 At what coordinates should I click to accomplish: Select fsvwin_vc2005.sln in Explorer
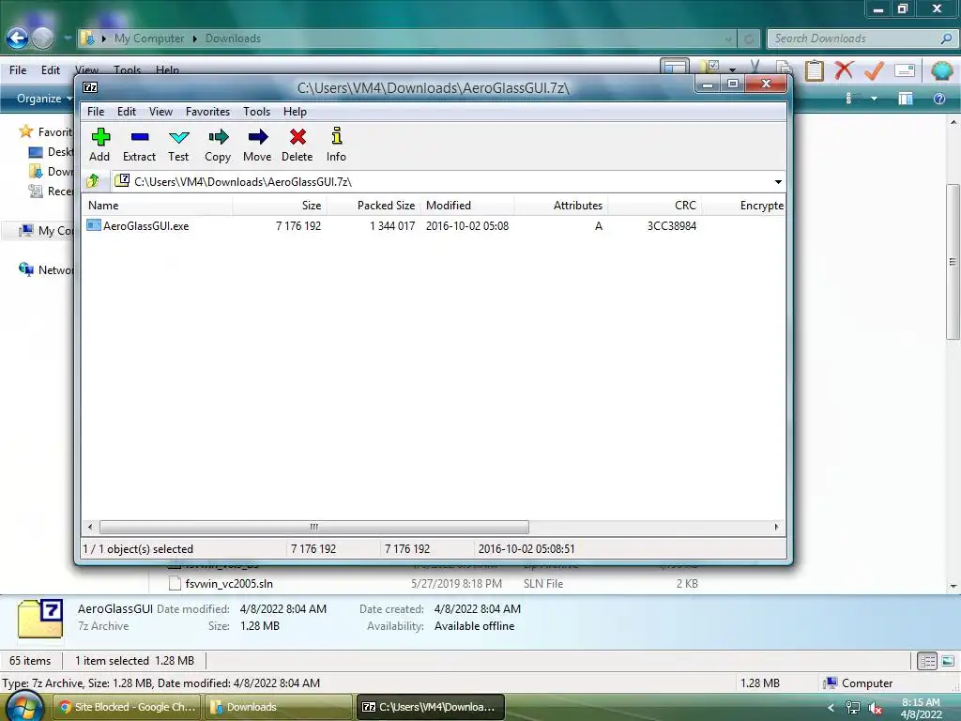[x=229, y=584]
